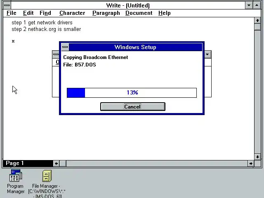Click the horizontal scroll thumb in Write
The image size is (264, 198).
[63, 163]
